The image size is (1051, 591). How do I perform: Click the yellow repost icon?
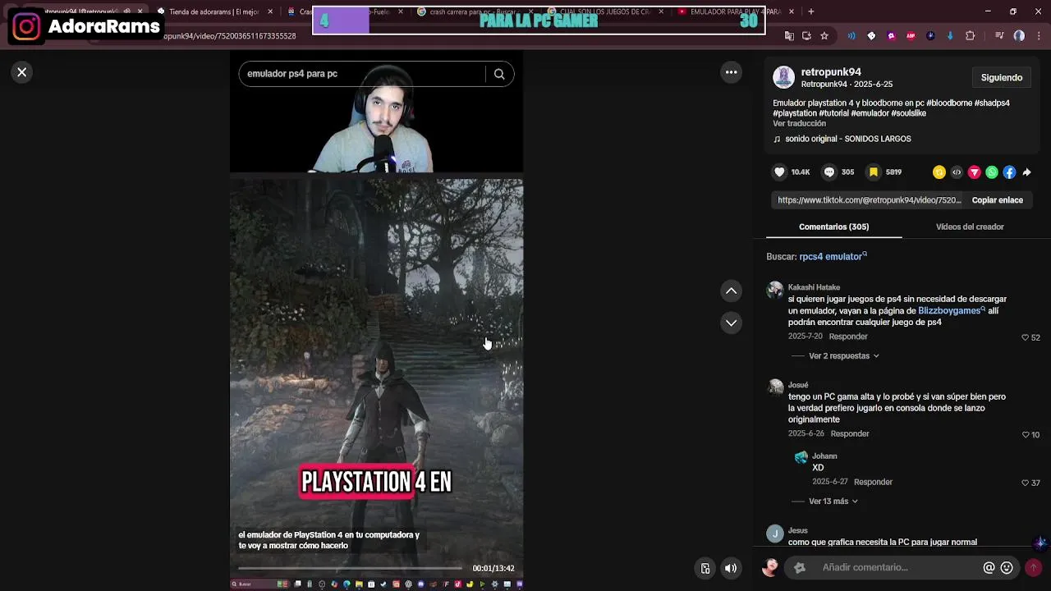[x=939, y=172]
